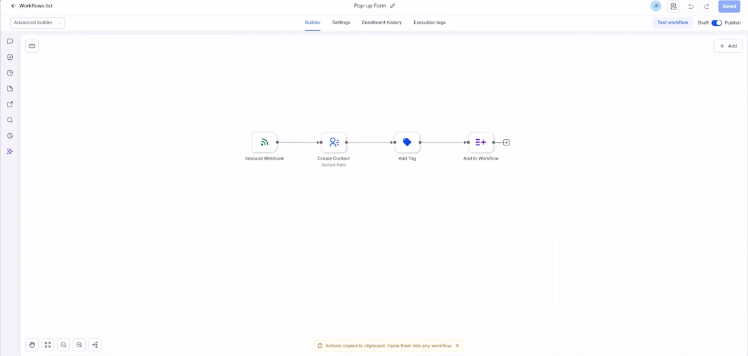This screenshot has height=356, width=748.
Task: Switch to the Settings tab
Action: [x=341, y=22]
